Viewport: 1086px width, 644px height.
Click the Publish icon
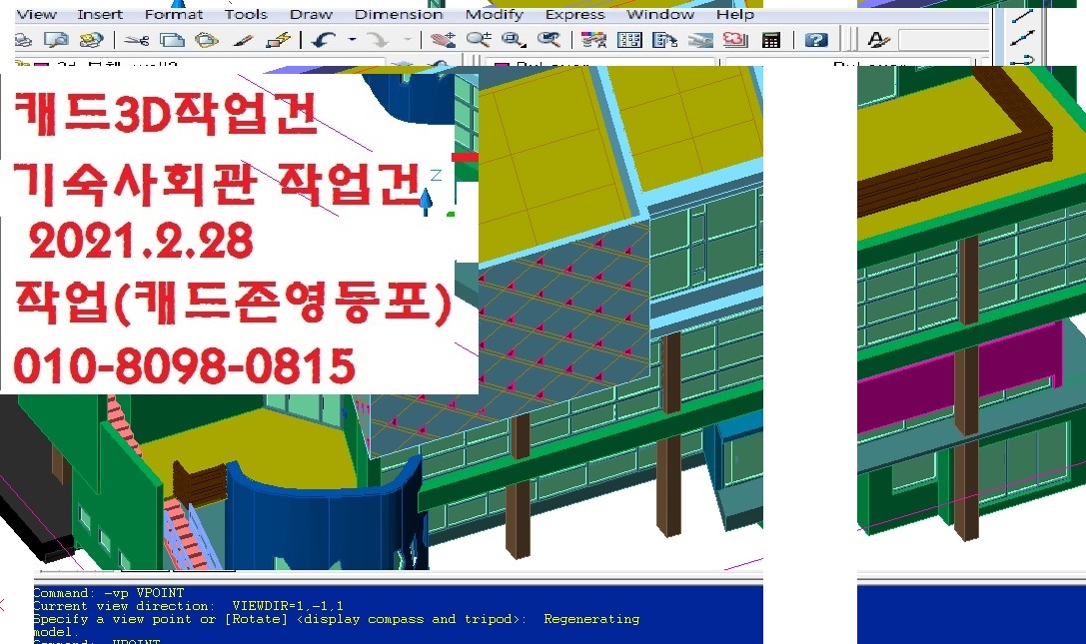click(x=91, y=40)
